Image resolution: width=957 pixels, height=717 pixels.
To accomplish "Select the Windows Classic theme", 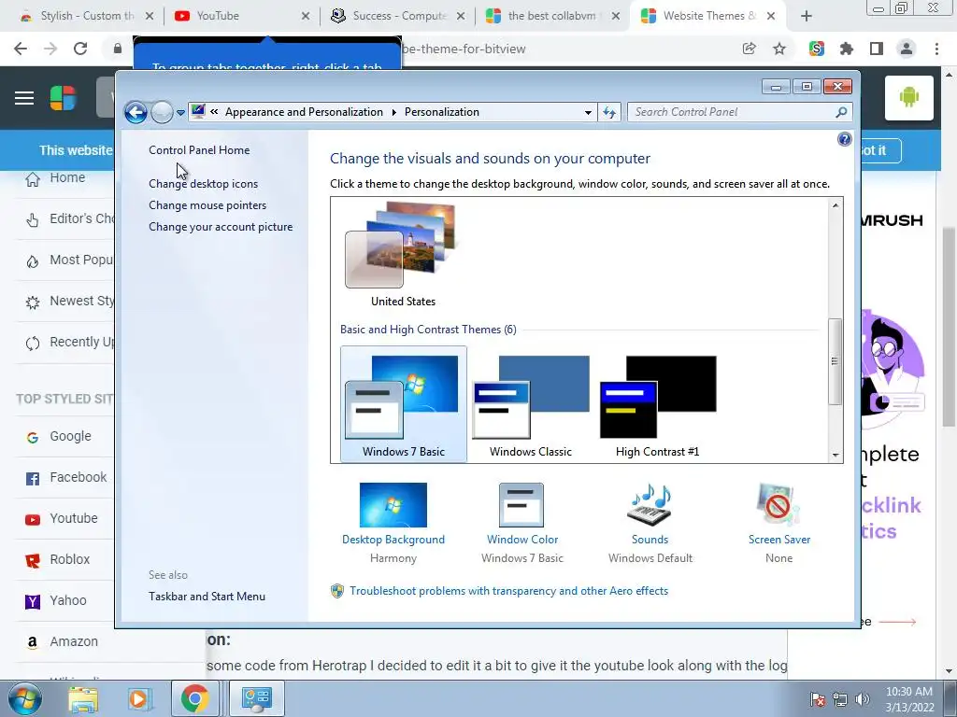I will pyautogui.click(x=531, y=403).
